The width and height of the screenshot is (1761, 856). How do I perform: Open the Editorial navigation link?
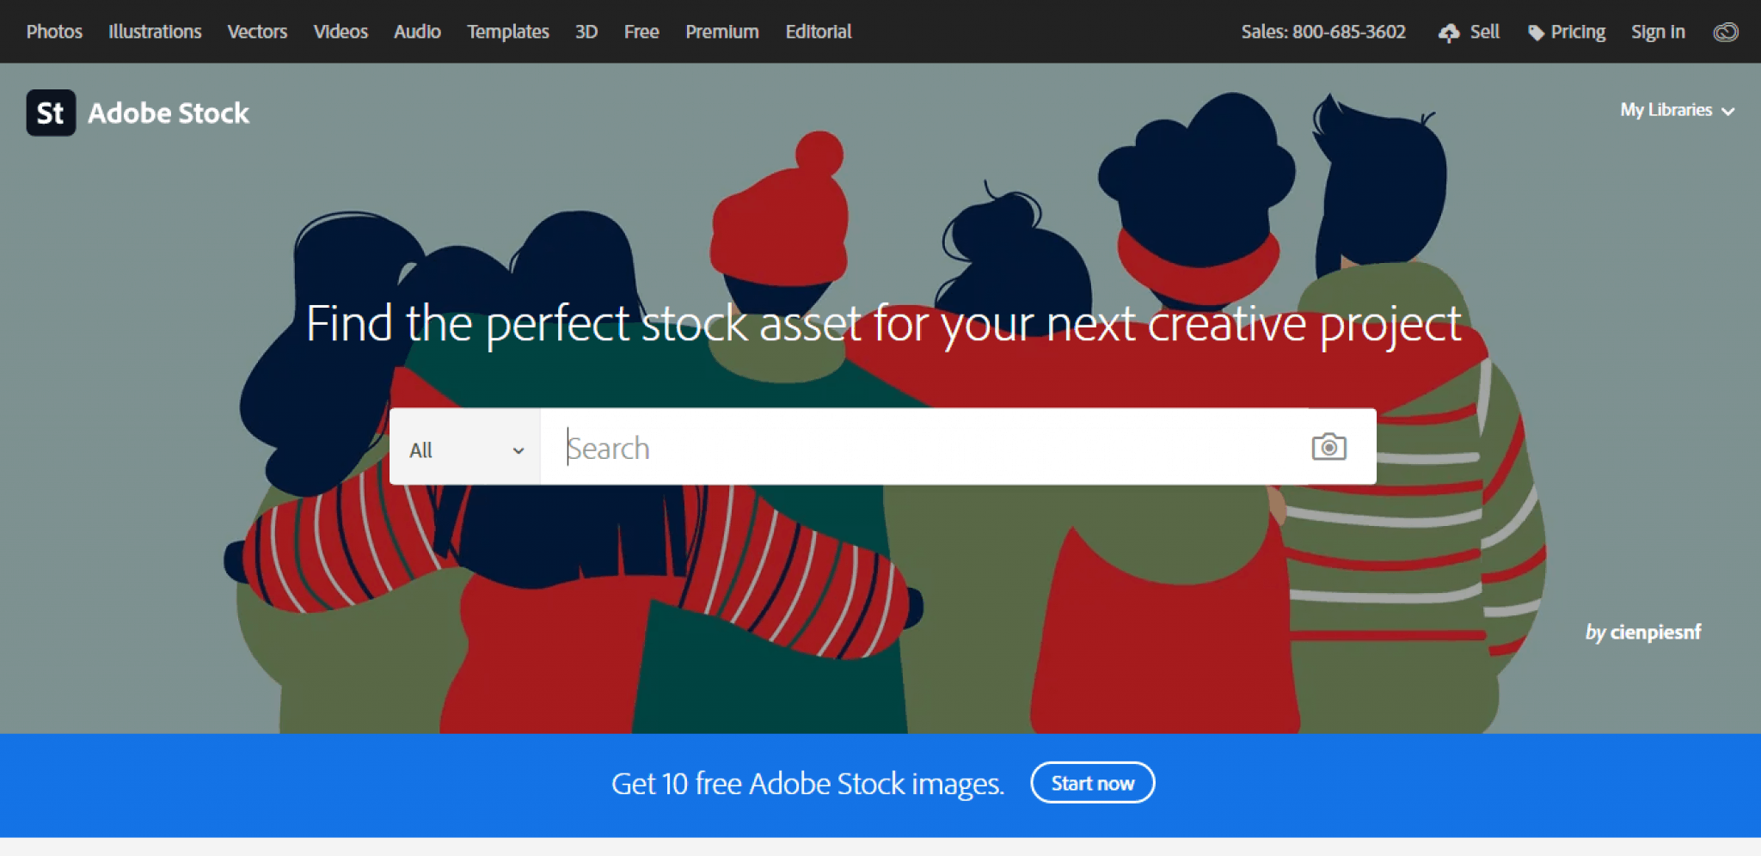818,32
